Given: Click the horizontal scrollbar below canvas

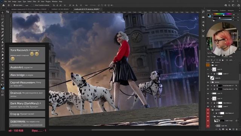Looking at the screenshot, I should pyautogui.click(x=118, y=130).
